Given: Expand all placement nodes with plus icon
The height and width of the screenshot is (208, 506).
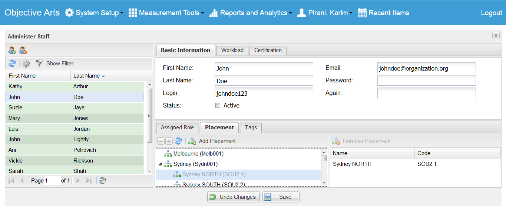Looking at the screenshot, I should [169, 141].
